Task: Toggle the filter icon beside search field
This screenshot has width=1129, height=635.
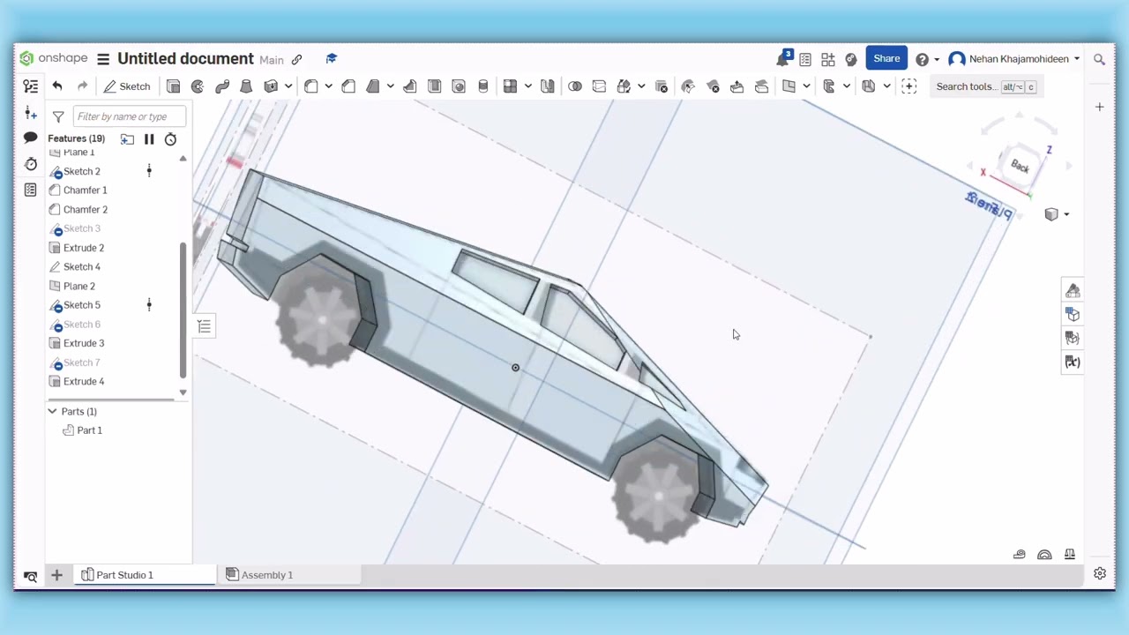Action: [x=58, y=116]
